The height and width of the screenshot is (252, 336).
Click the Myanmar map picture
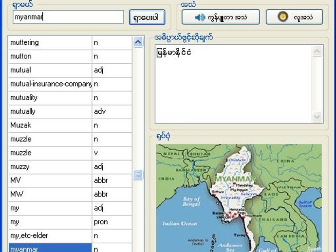[x=239, y=198]
